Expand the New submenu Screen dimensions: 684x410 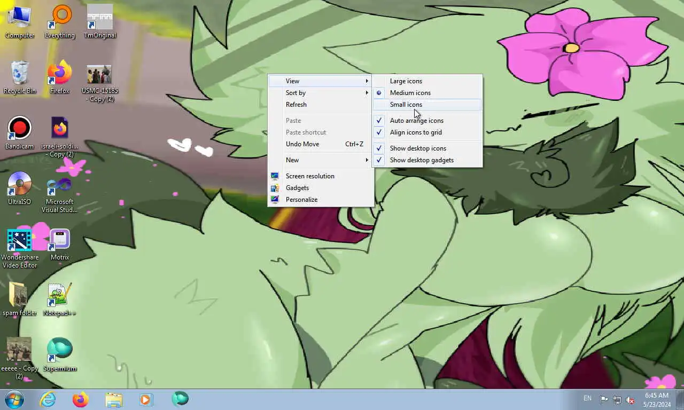[321, 160]
